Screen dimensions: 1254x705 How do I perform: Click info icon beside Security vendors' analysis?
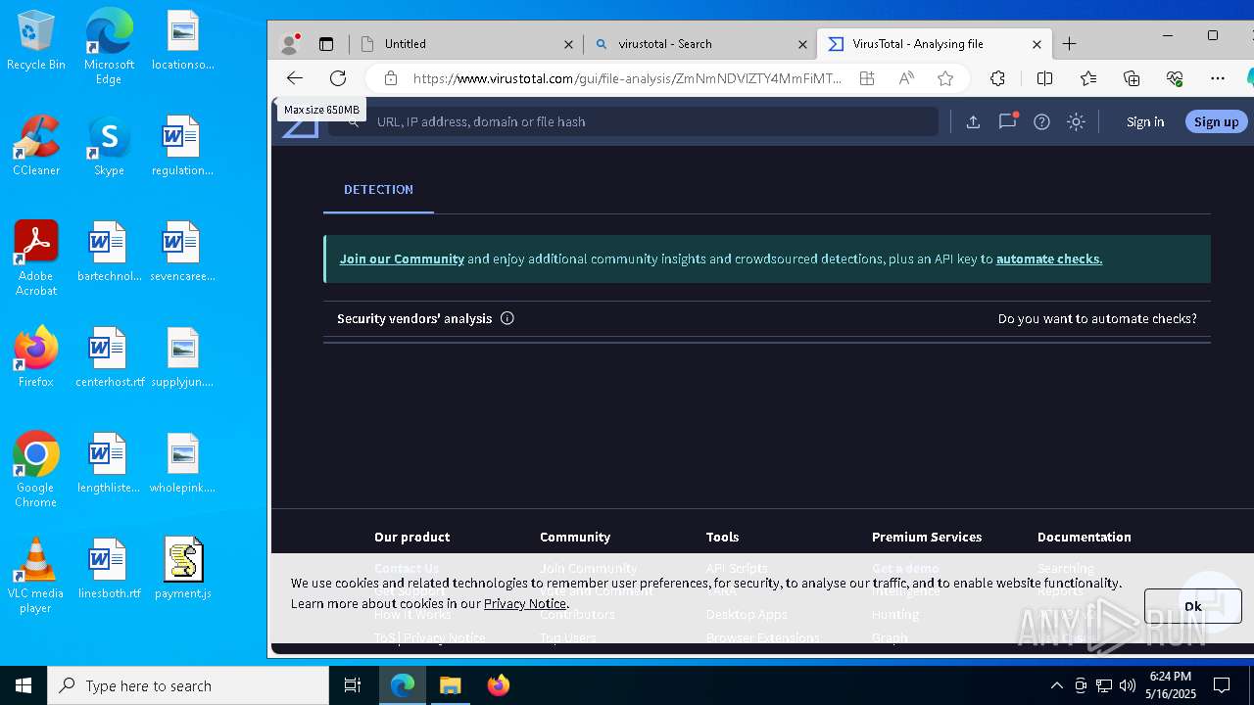506,318
